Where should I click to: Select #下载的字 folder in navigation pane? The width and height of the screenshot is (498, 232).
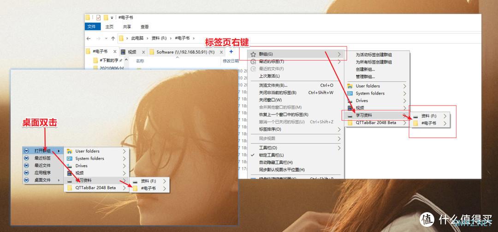click(108, 60)
